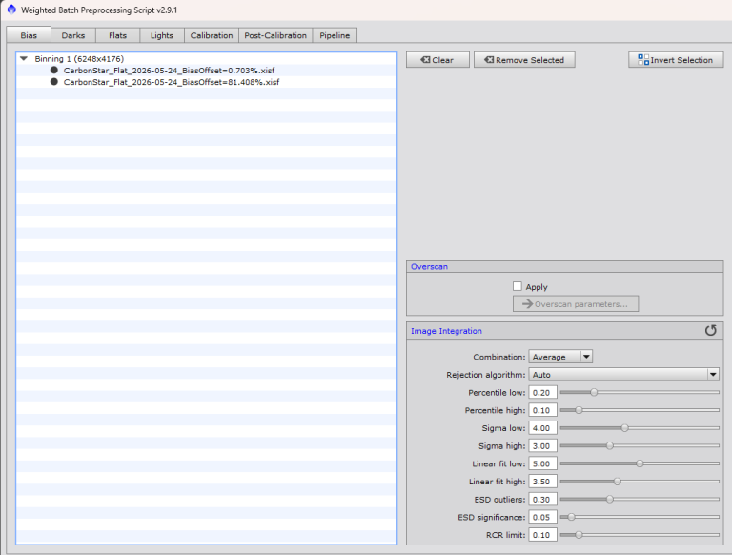Image resolution: width=732 pixels, height=555 pixels.
Task: Click the ESD outliers field 0.30
Action: [x=542, y=499]
